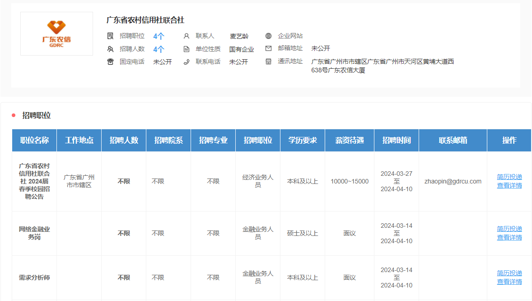
Task: Click the 招聘时间 column header
Action: pos(397,140)
